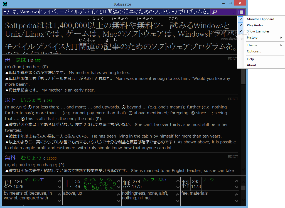Image resolution: width=285 pixels, height=208 pixels.
Task: Click the JGlossator G app icon
Action: click(x=5, y=4)
